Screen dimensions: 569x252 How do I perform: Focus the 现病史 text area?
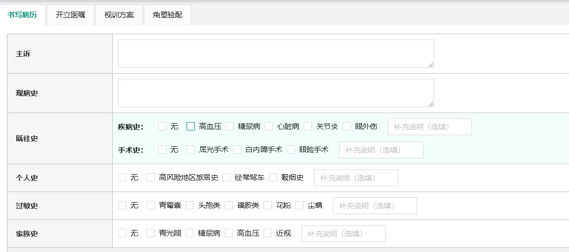coord(276,93)
